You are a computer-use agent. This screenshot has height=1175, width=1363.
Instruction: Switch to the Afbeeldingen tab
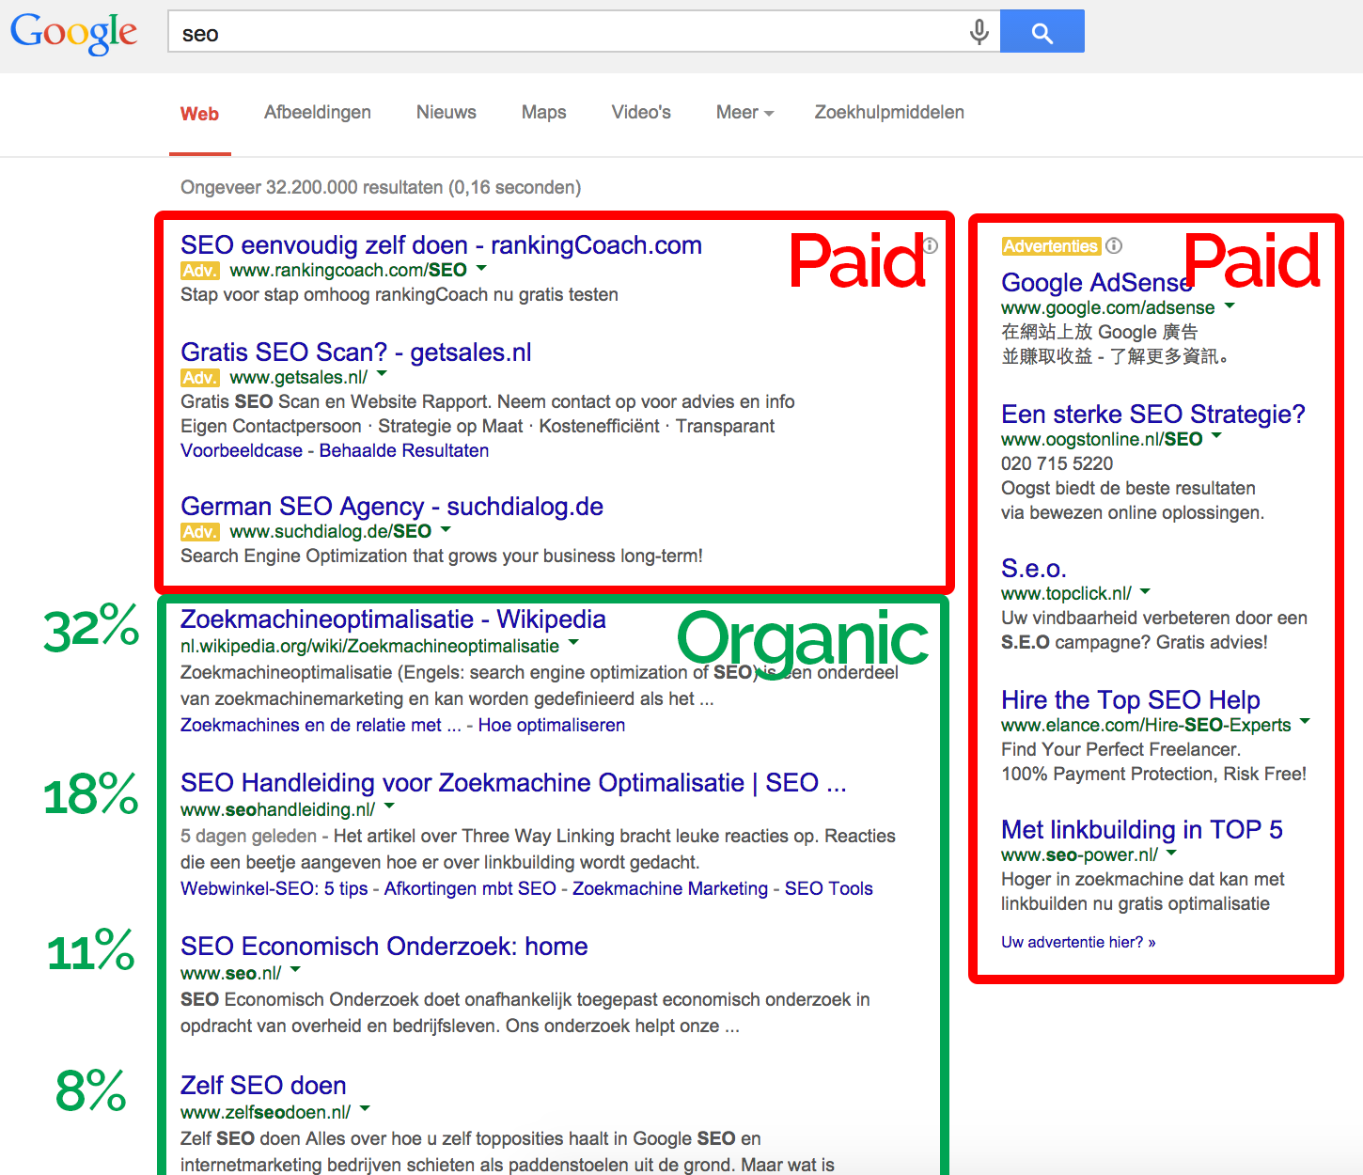point(317,112)
